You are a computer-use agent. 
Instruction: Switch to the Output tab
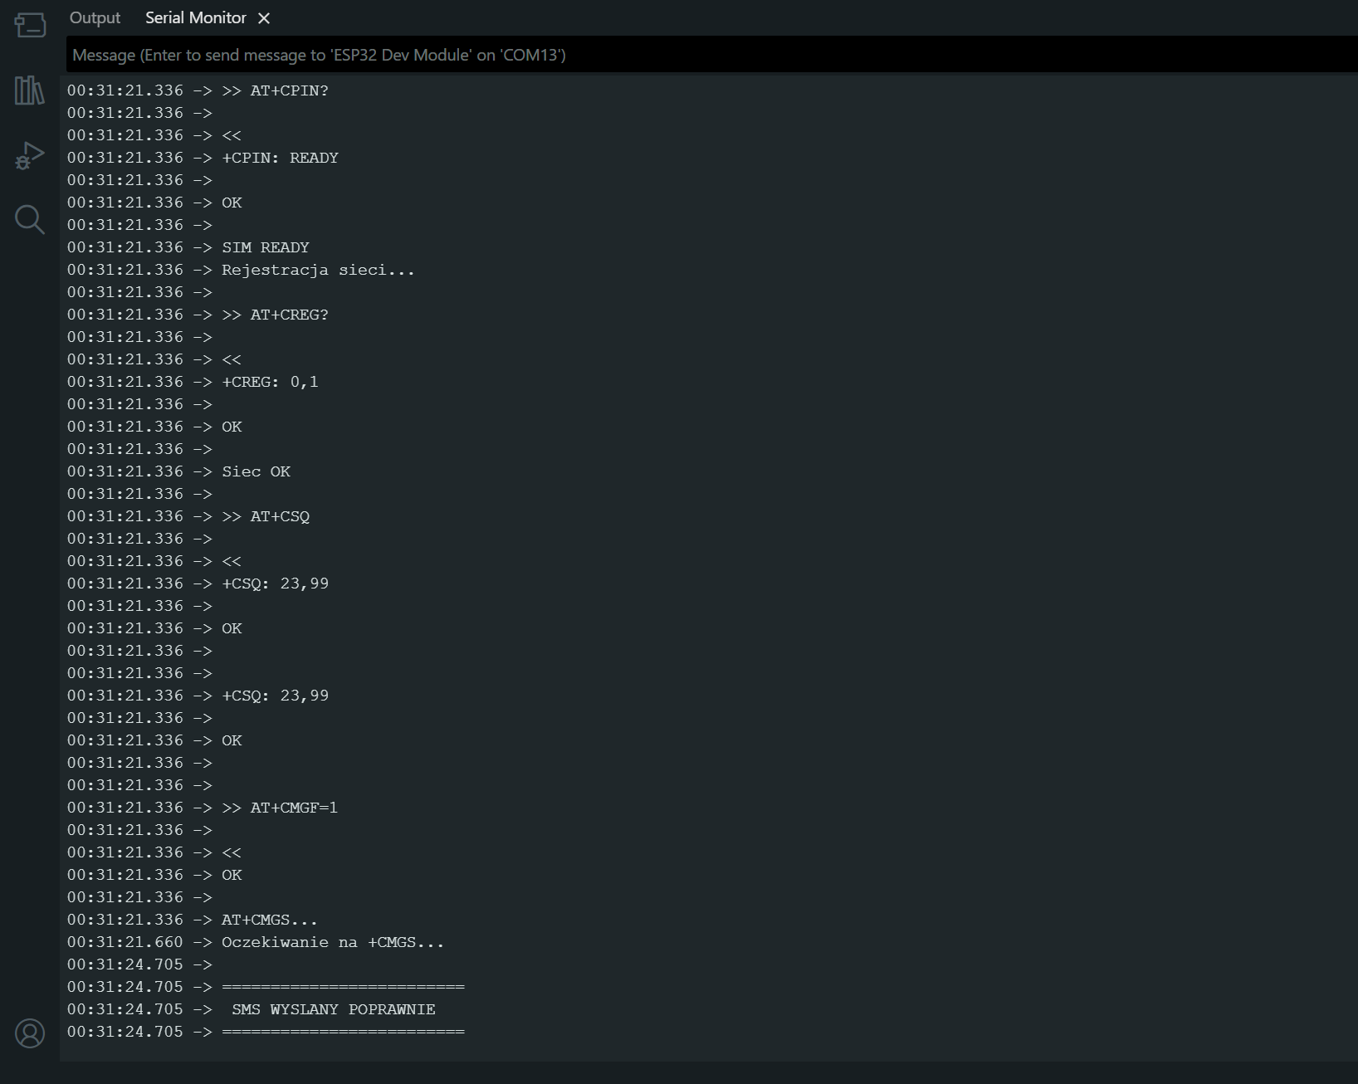pos(95,17)
